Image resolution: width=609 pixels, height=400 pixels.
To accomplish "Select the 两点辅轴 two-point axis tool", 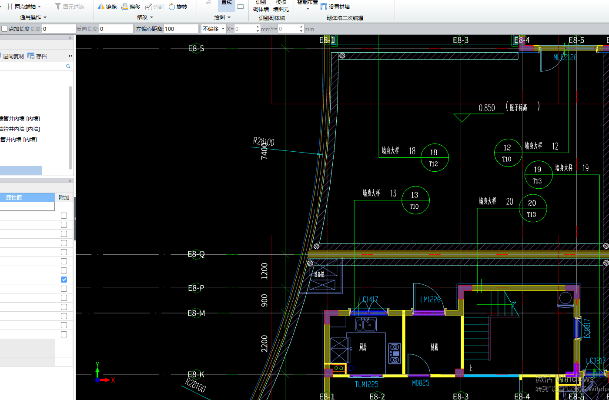I will click(22, 7).
